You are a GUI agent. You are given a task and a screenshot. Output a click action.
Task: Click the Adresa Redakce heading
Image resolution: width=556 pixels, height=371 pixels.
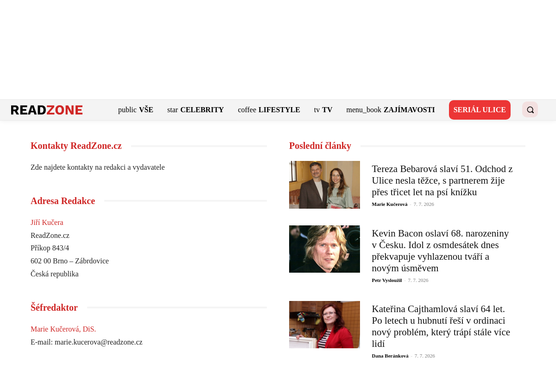(63, 201)
